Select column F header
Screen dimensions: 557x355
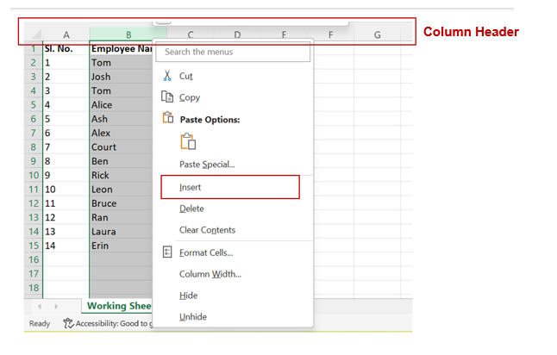(331, 34)
